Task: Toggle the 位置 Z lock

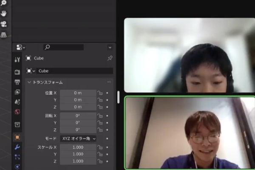Action: point(100,107)
